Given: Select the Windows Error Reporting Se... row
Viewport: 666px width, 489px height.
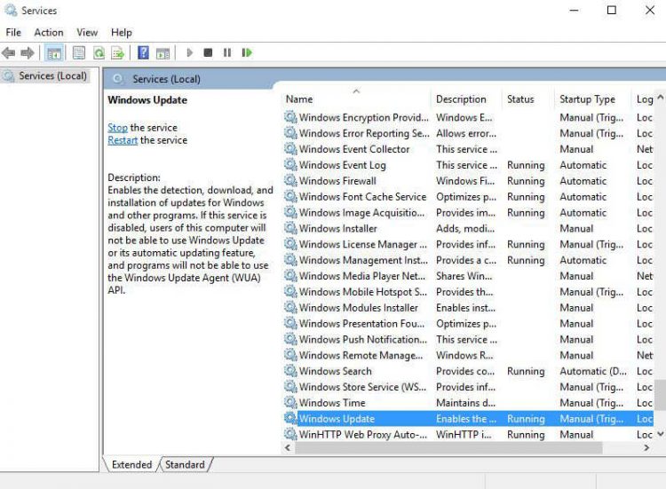Looking at the screenshot, I should point(469,133).
